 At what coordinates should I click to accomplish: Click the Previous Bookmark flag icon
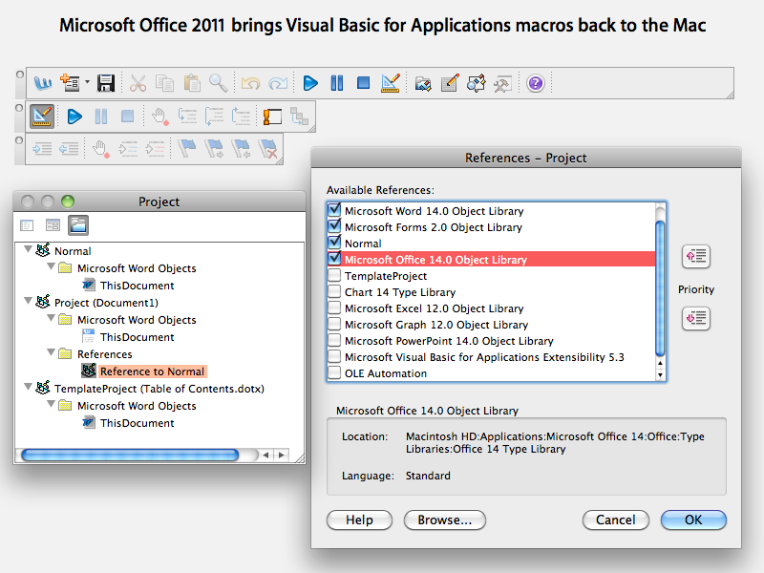point(242,148)
